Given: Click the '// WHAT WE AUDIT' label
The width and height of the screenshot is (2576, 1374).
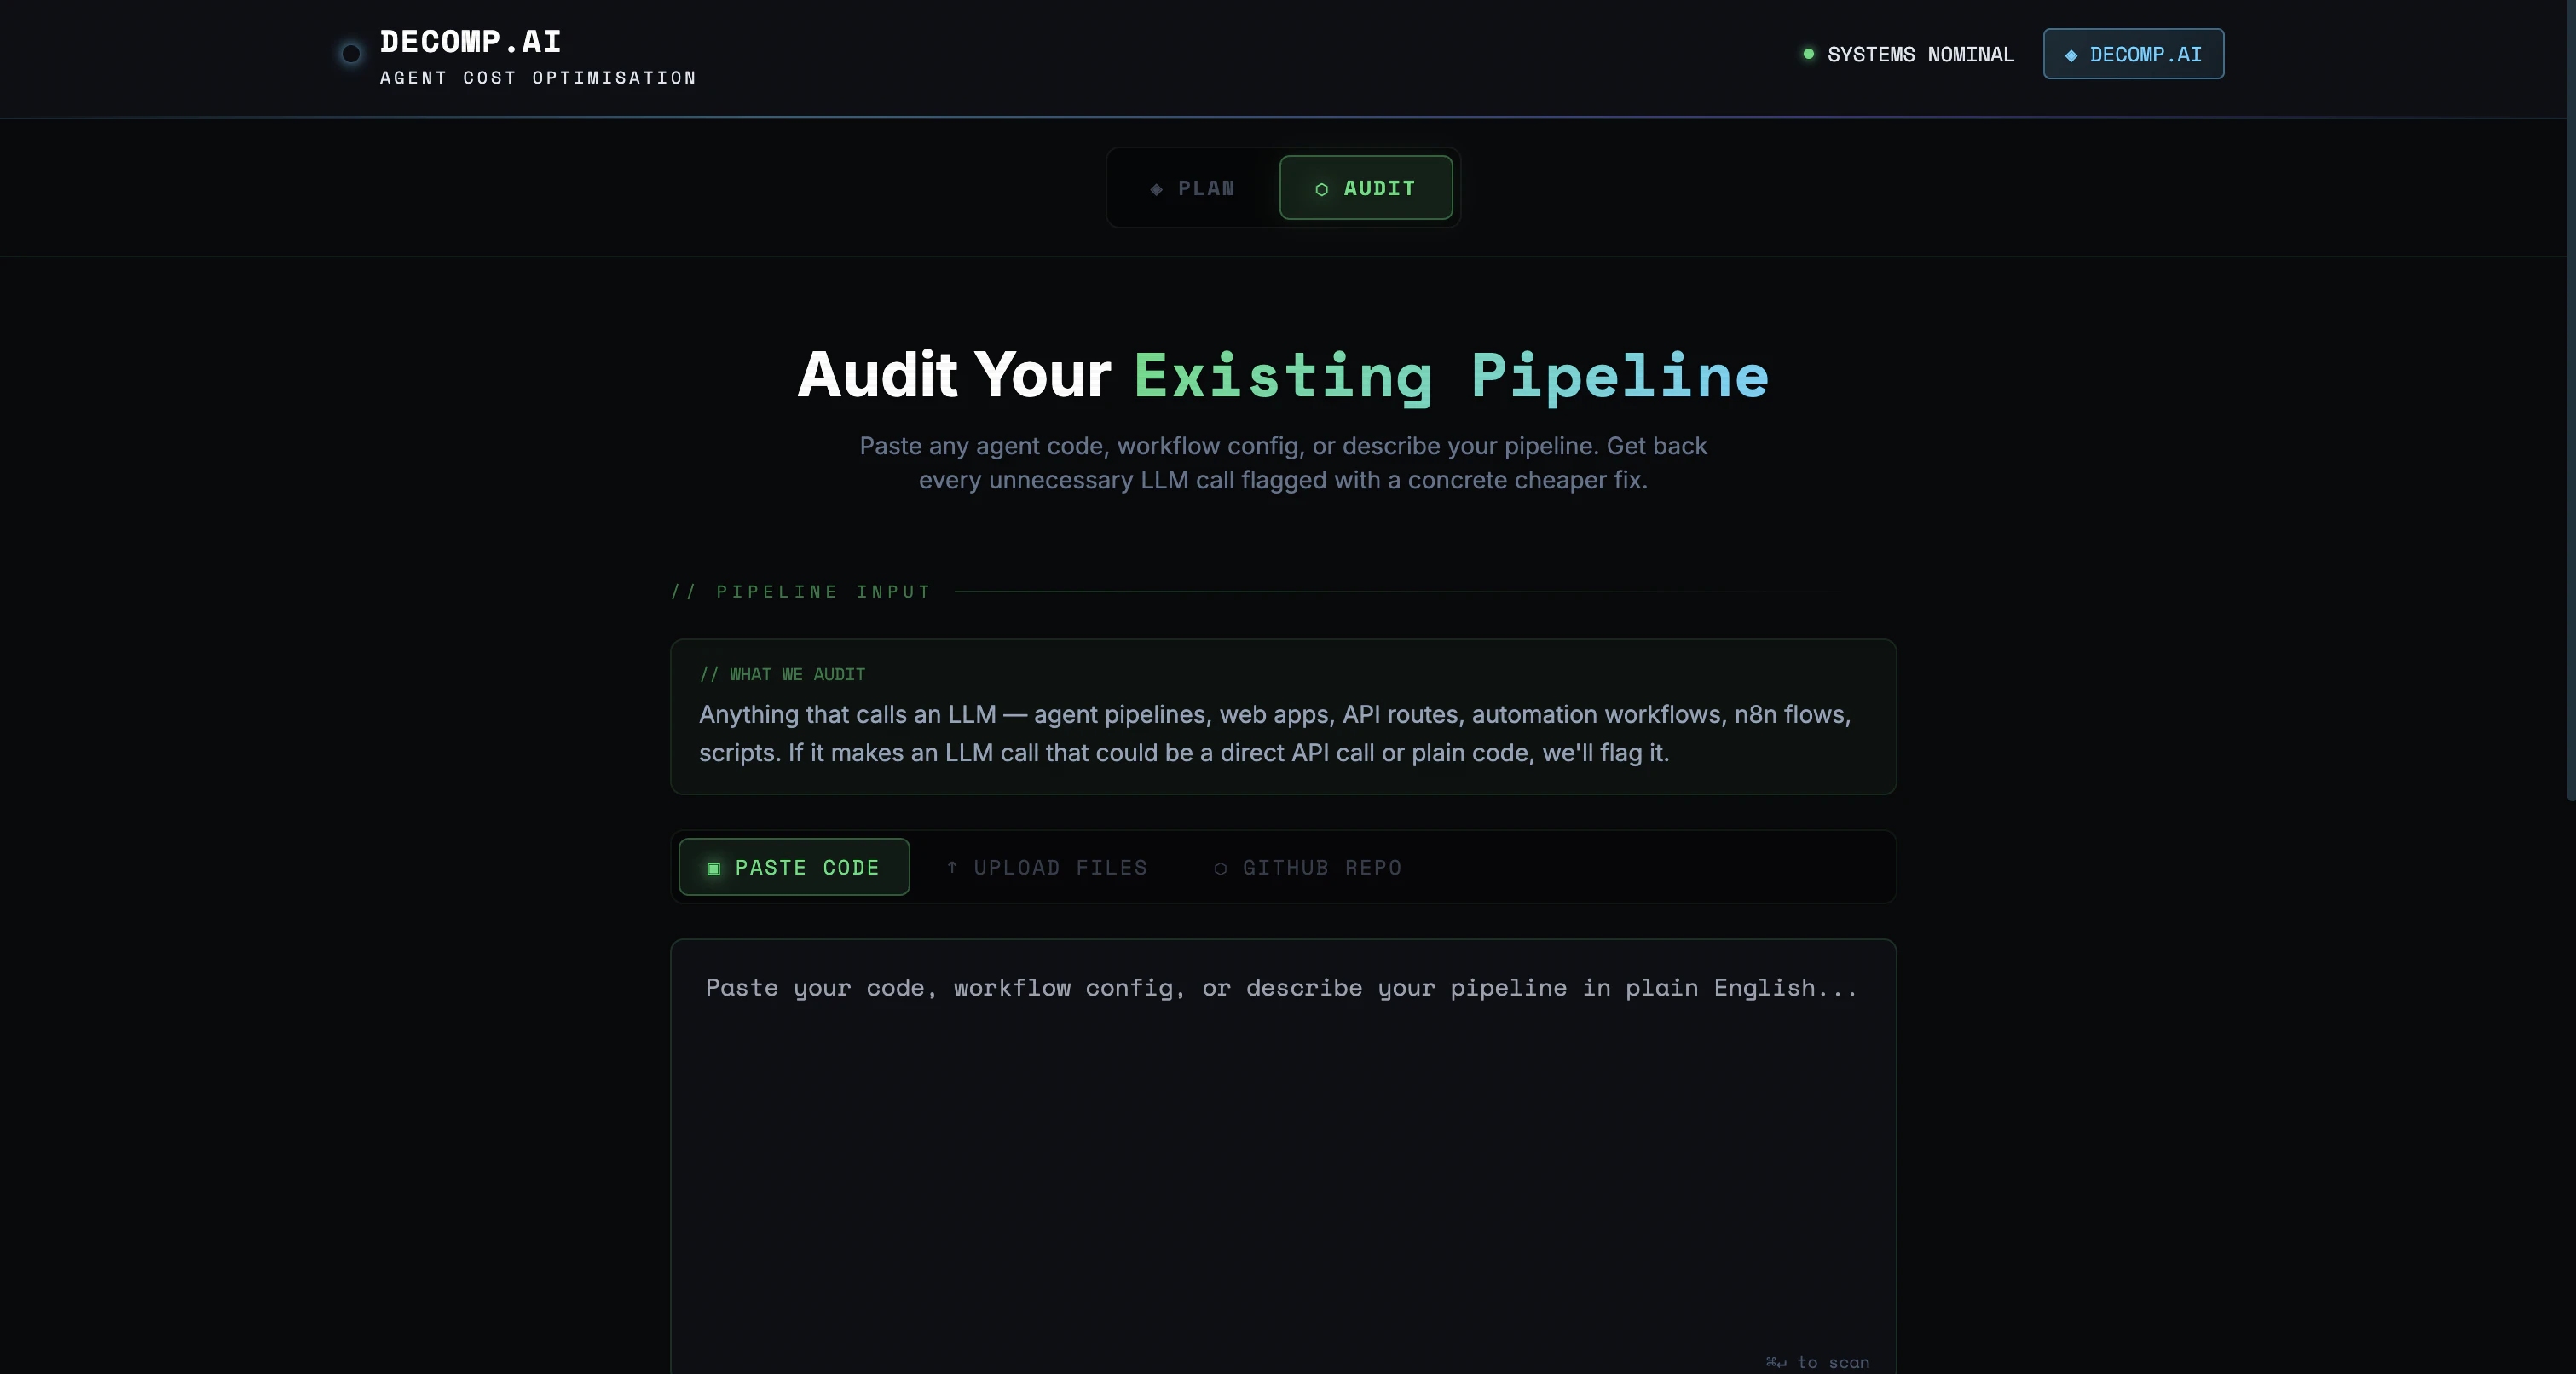Looking at the screenshot, I should coord(782,675).
